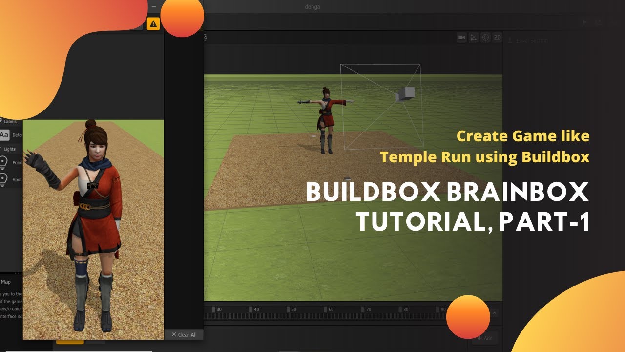Click the 'donga' project title text
Image resolution: width=625 pixels, height=352 pixels.
312,7
